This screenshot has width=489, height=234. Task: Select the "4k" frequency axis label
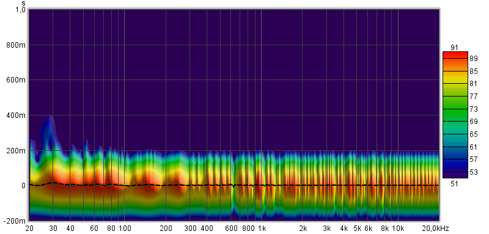point(344,228)
